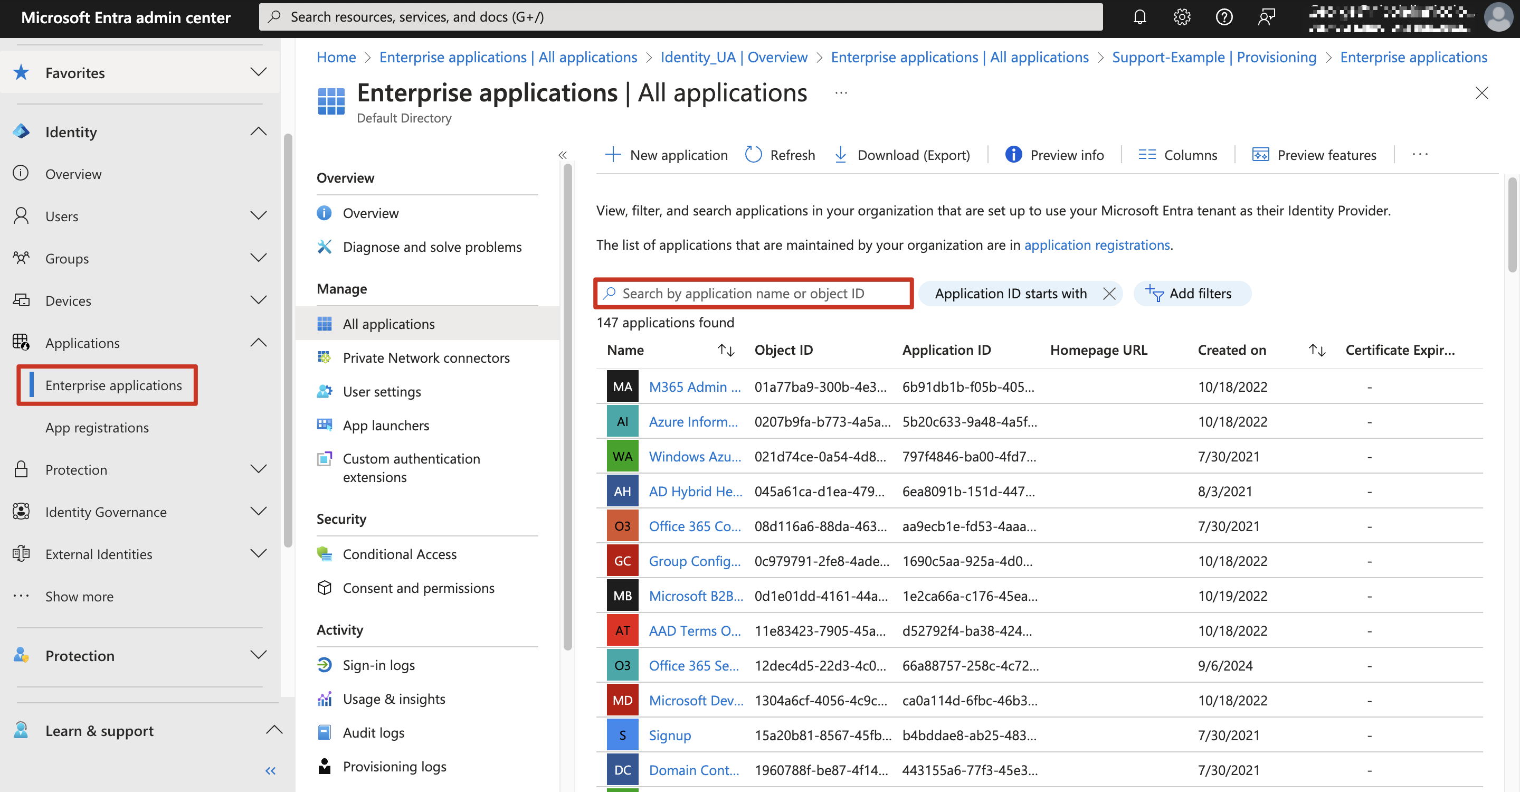Open Private Network connectors menu item
Viewport: 1520px width, 792px height.
click(425, 357)
